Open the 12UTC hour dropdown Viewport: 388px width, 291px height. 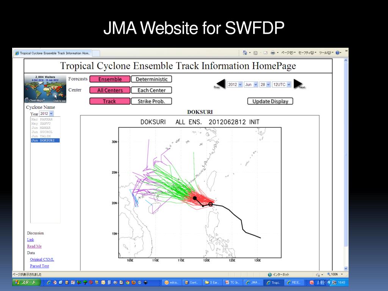click(282, 84)
